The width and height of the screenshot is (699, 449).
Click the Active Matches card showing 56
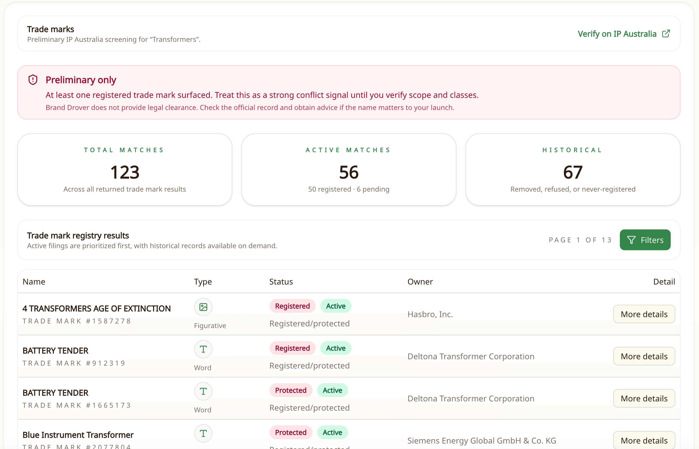pos(349,169)
